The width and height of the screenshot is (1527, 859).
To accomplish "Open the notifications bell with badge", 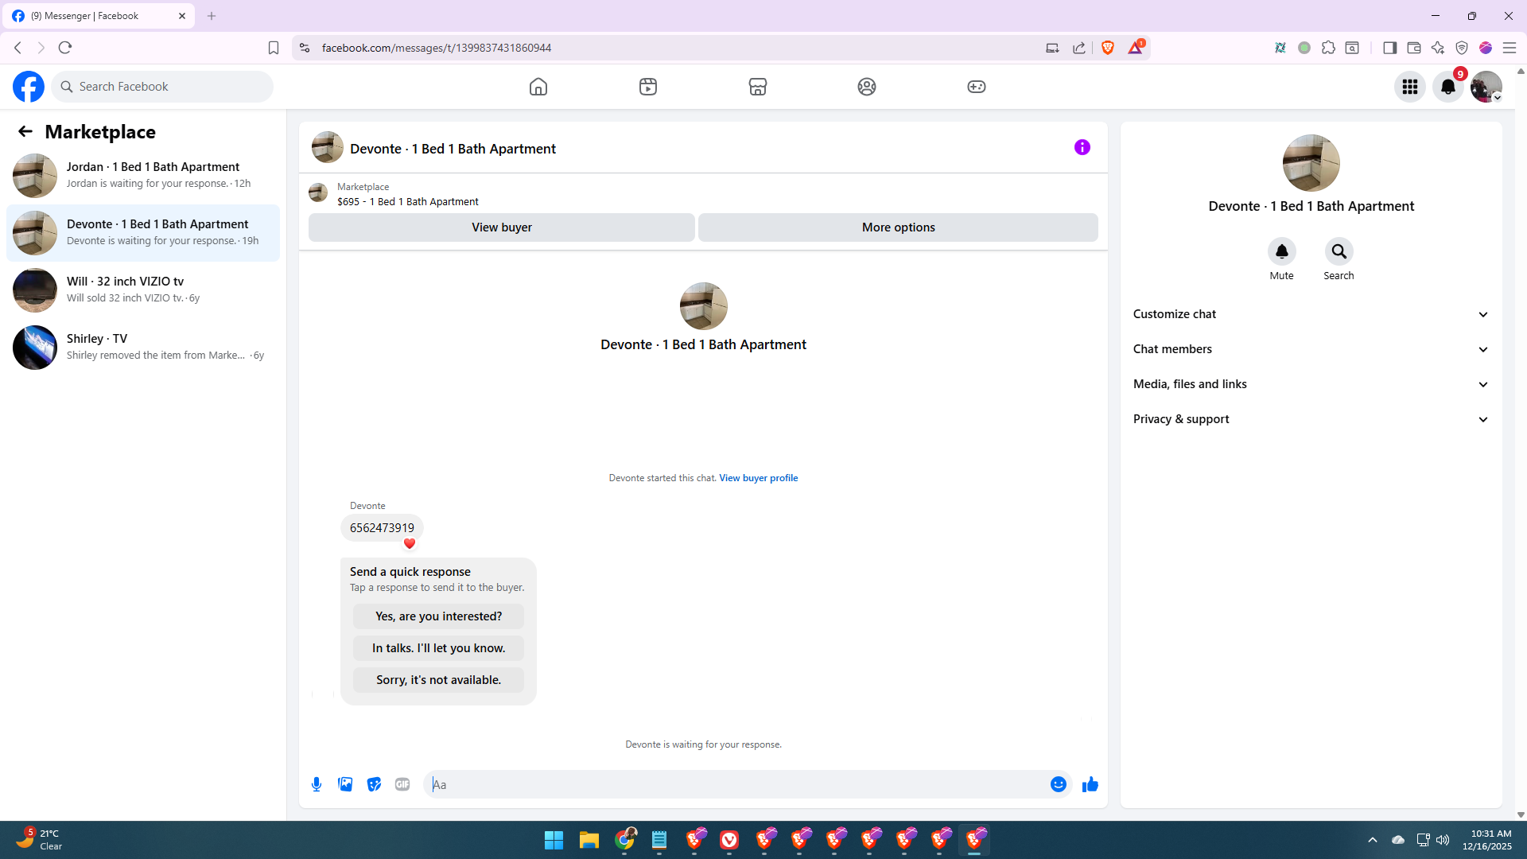I will (1448, 87).
